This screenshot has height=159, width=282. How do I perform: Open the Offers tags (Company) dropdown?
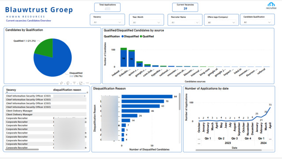click(x=221, y=22)
